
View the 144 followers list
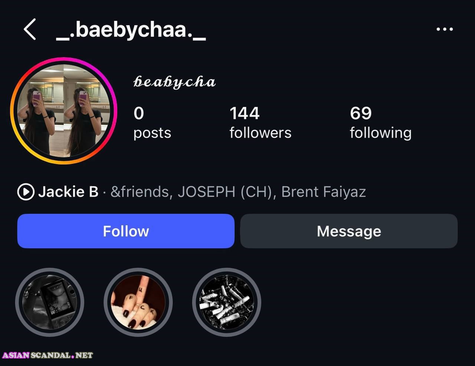260,122
